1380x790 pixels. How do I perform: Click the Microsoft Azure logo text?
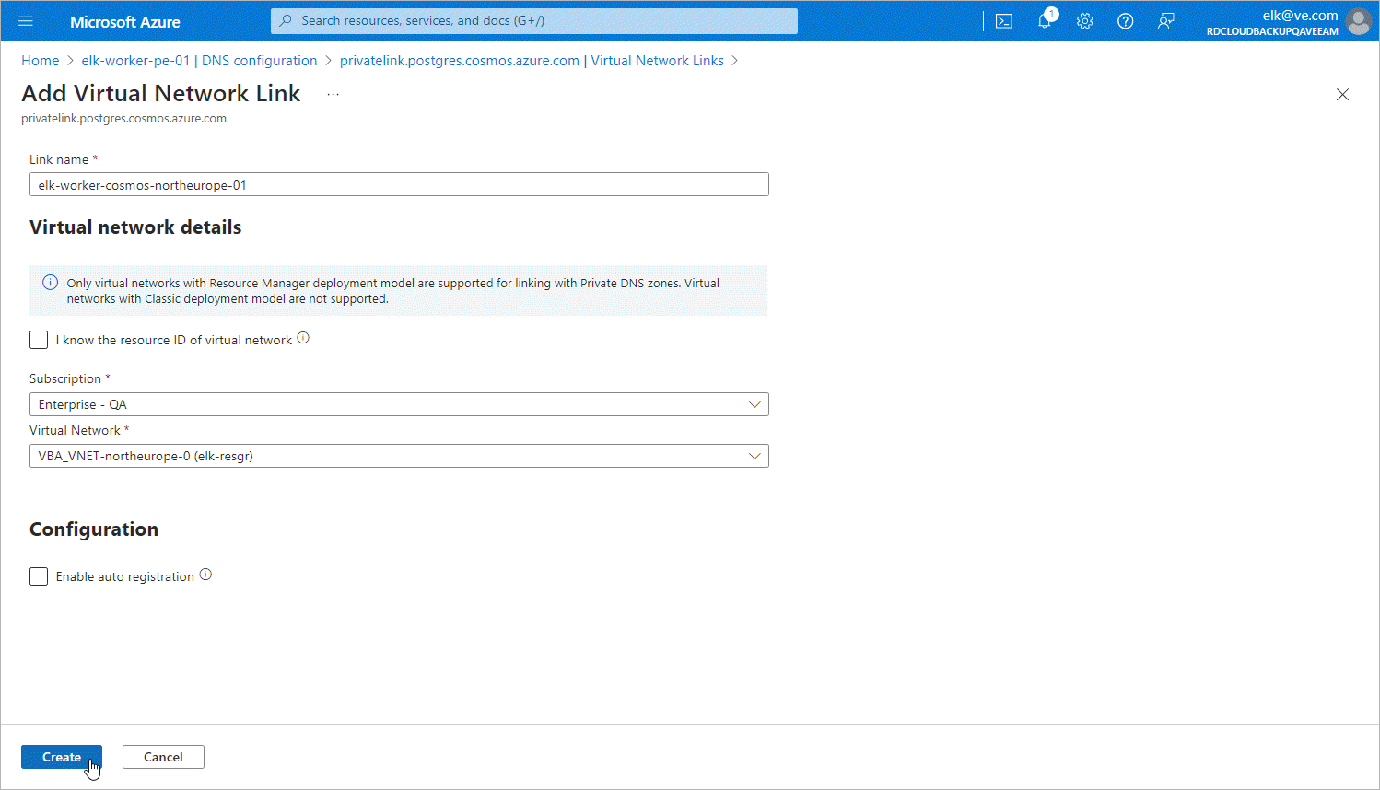pyautogui.click(x=125, y=21)
